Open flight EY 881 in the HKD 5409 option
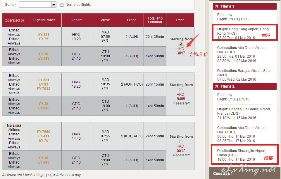Screen dimensions: 281x179 coord(44,80)
